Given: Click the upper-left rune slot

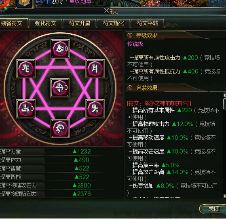Looking at the screenshot, I should pyautogui.click(x=26, y=69).
